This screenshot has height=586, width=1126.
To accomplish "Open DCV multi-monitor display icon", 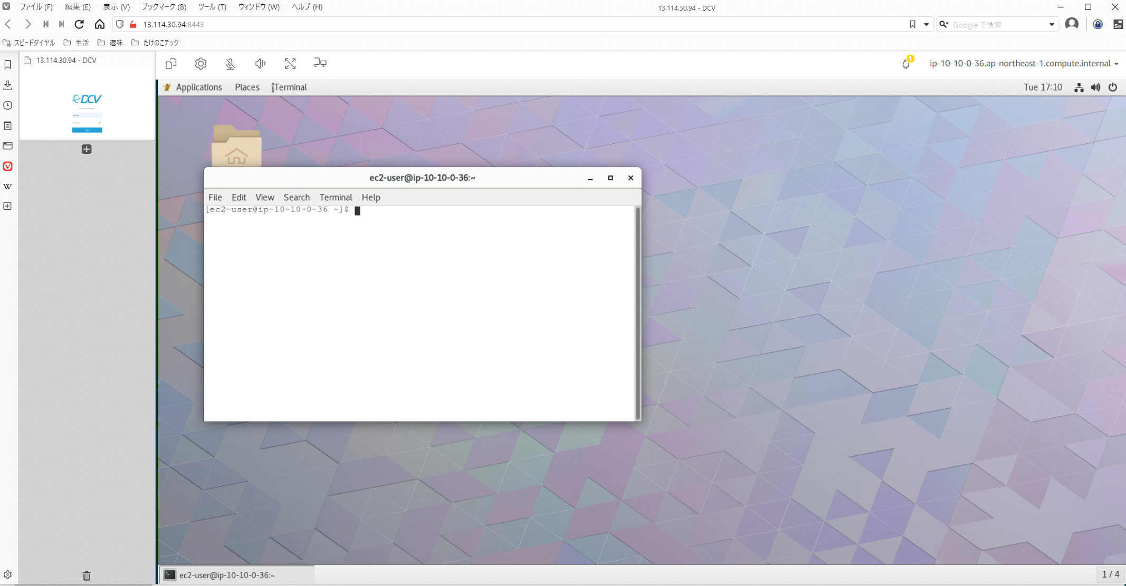I will [320, 63].
